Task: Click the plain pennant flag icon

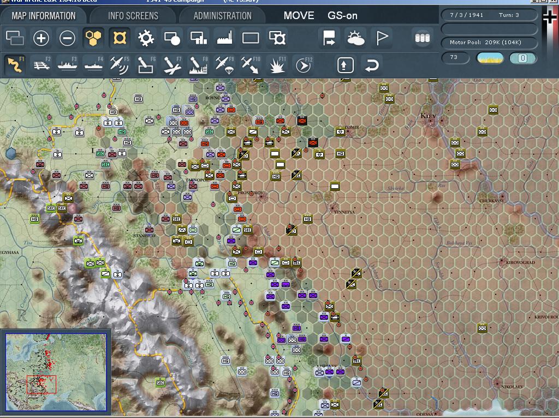Action: coord(382,38)
